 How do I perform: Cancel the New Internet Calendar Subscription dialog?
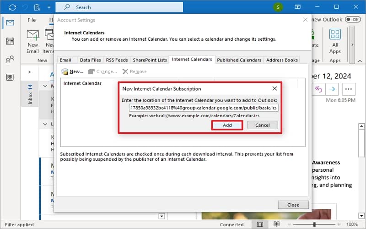[x=262, y=125]
